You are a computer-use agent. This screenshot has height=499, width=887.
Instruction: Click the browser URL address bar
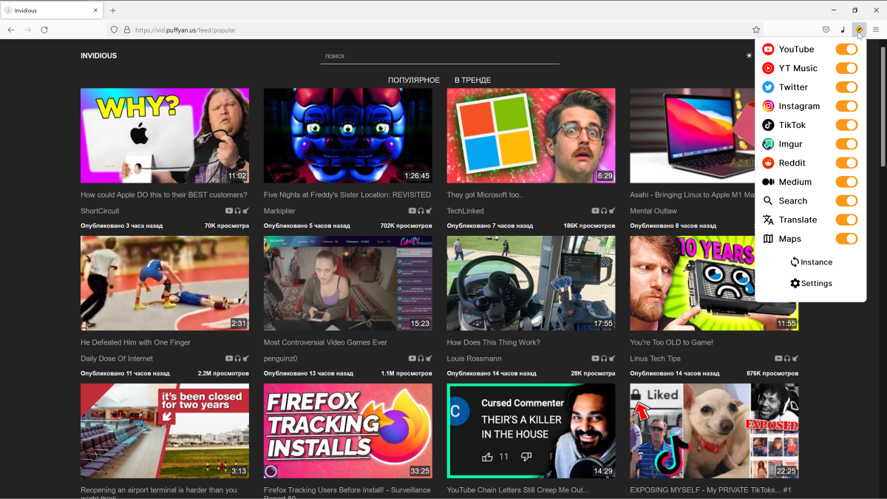point(436,30)
